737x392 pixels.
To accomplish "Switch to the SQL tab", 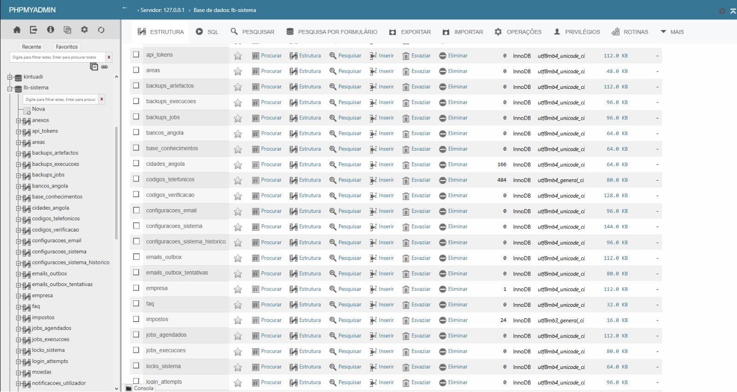I will point(207,32).
